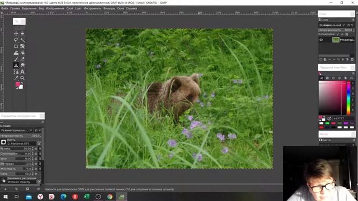This screenshot has width=358, height=201.
Task: Create a new layer with layers panel button
Action: pyautogui.click(x=321, y=60)
